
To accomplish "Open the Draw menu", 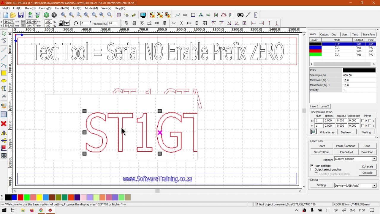I will 30,8.
